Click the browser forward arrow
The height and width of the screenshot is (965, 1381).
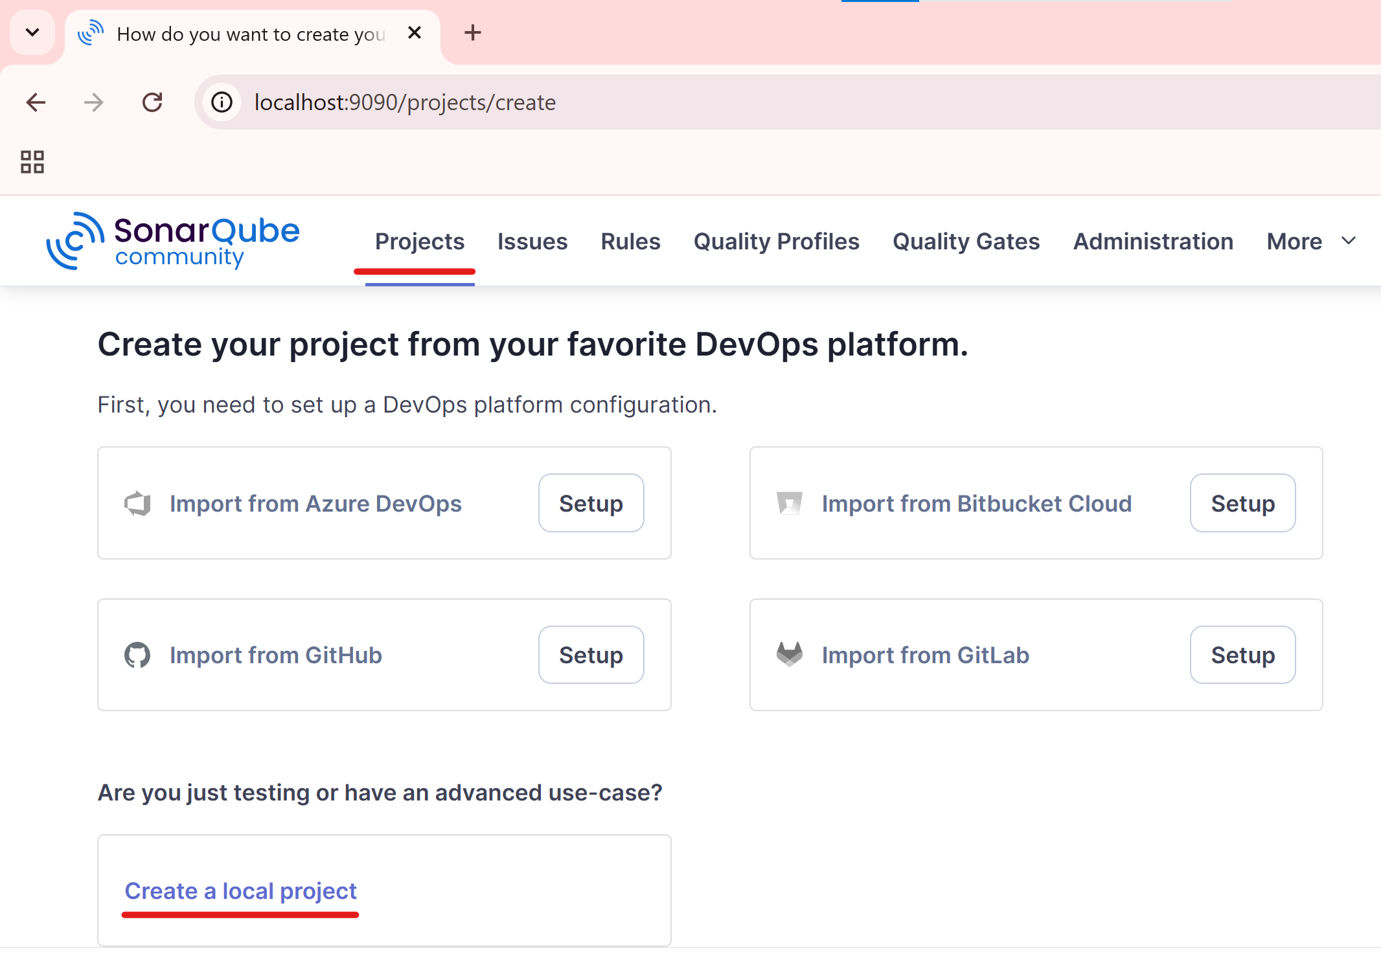(x=94, y=102)
